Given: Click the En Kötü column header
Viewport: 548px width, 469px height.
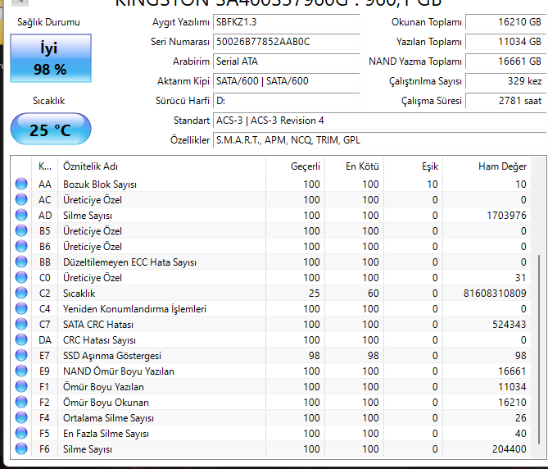Looking at the screenshot, I should tap(355, 166).
